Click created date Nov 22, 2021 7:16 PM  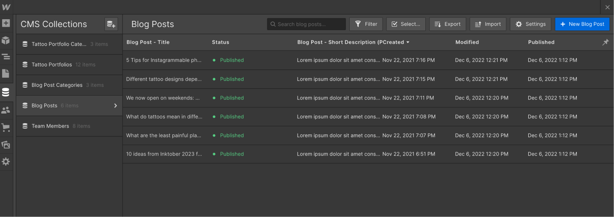point(409,60)
